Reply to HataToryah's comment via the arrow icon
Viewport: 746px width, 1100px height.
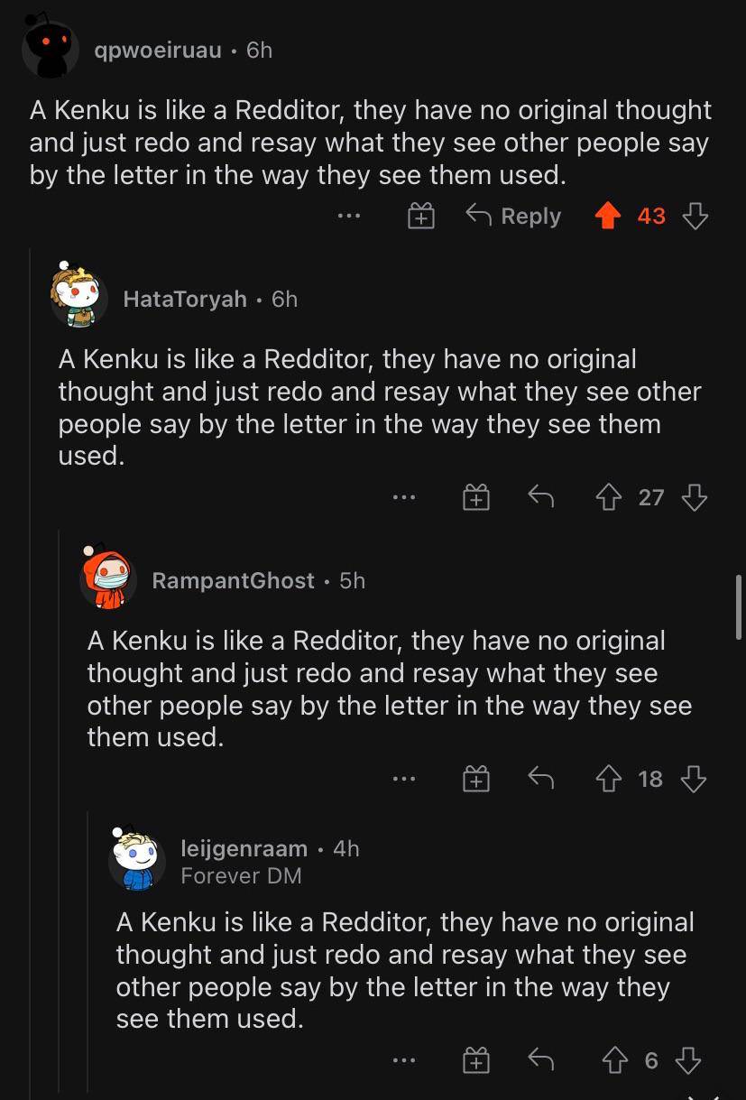click(539, 497)
